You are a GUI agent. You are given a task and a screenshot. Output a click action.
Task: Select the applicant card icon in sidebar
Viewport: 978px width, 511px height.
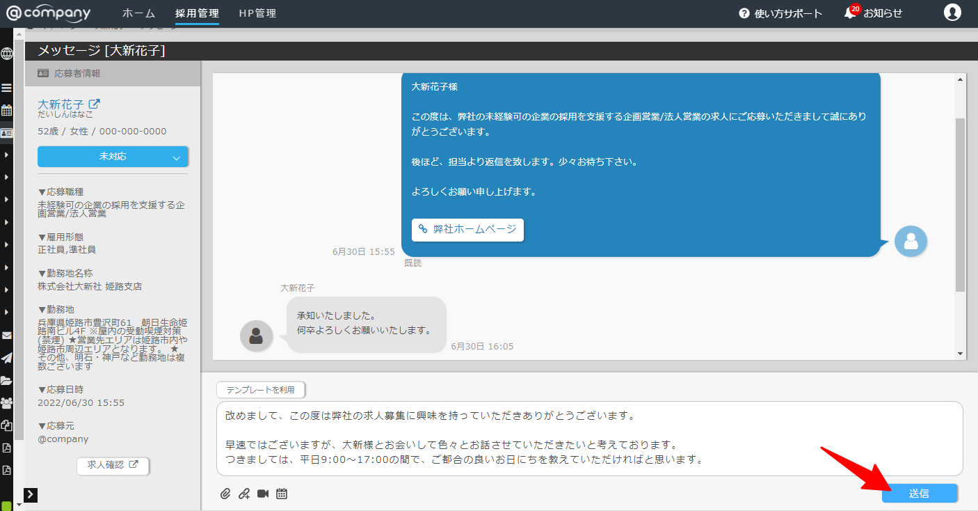tap(7, 132)
